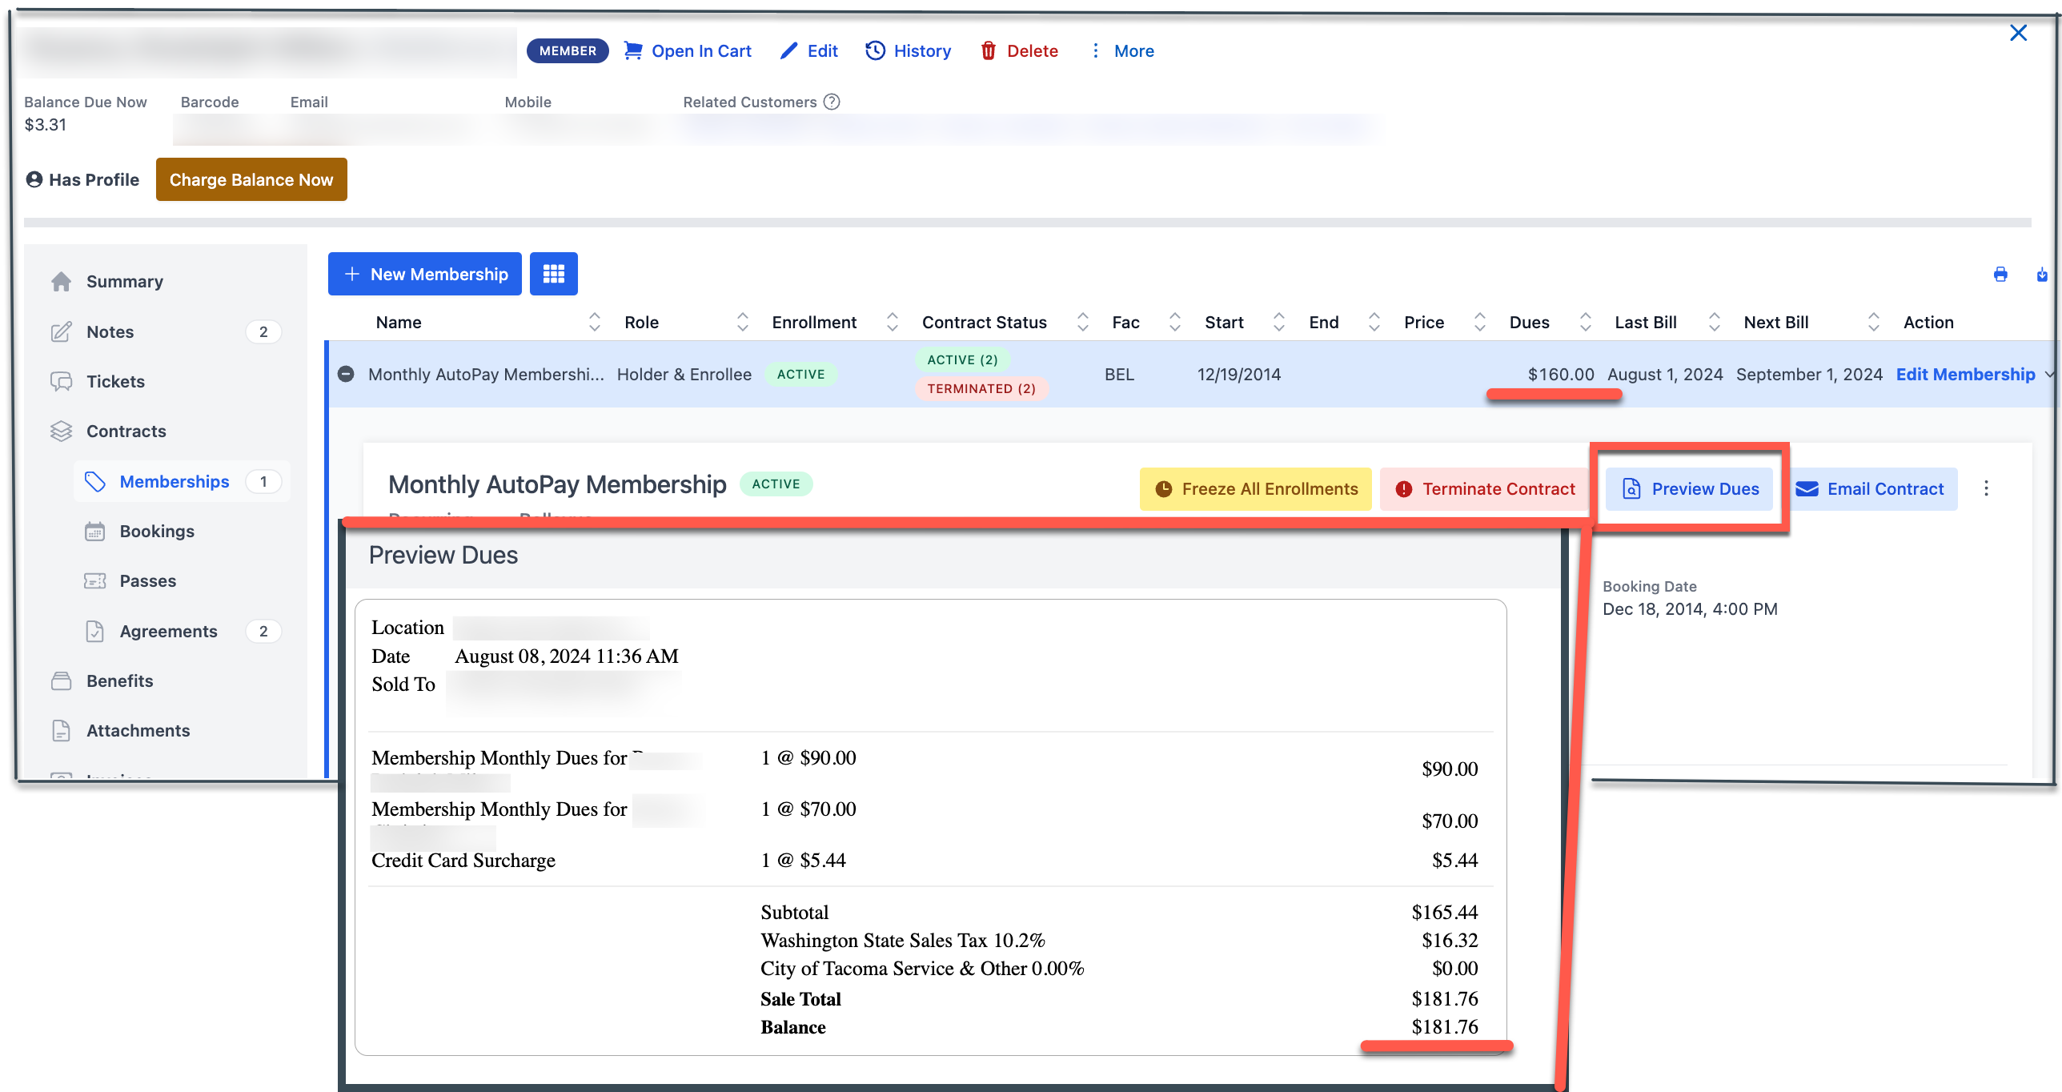Open the Notes section
Image resolution: width=2062 pixels, height=1092 pixels.
(110, 331)
